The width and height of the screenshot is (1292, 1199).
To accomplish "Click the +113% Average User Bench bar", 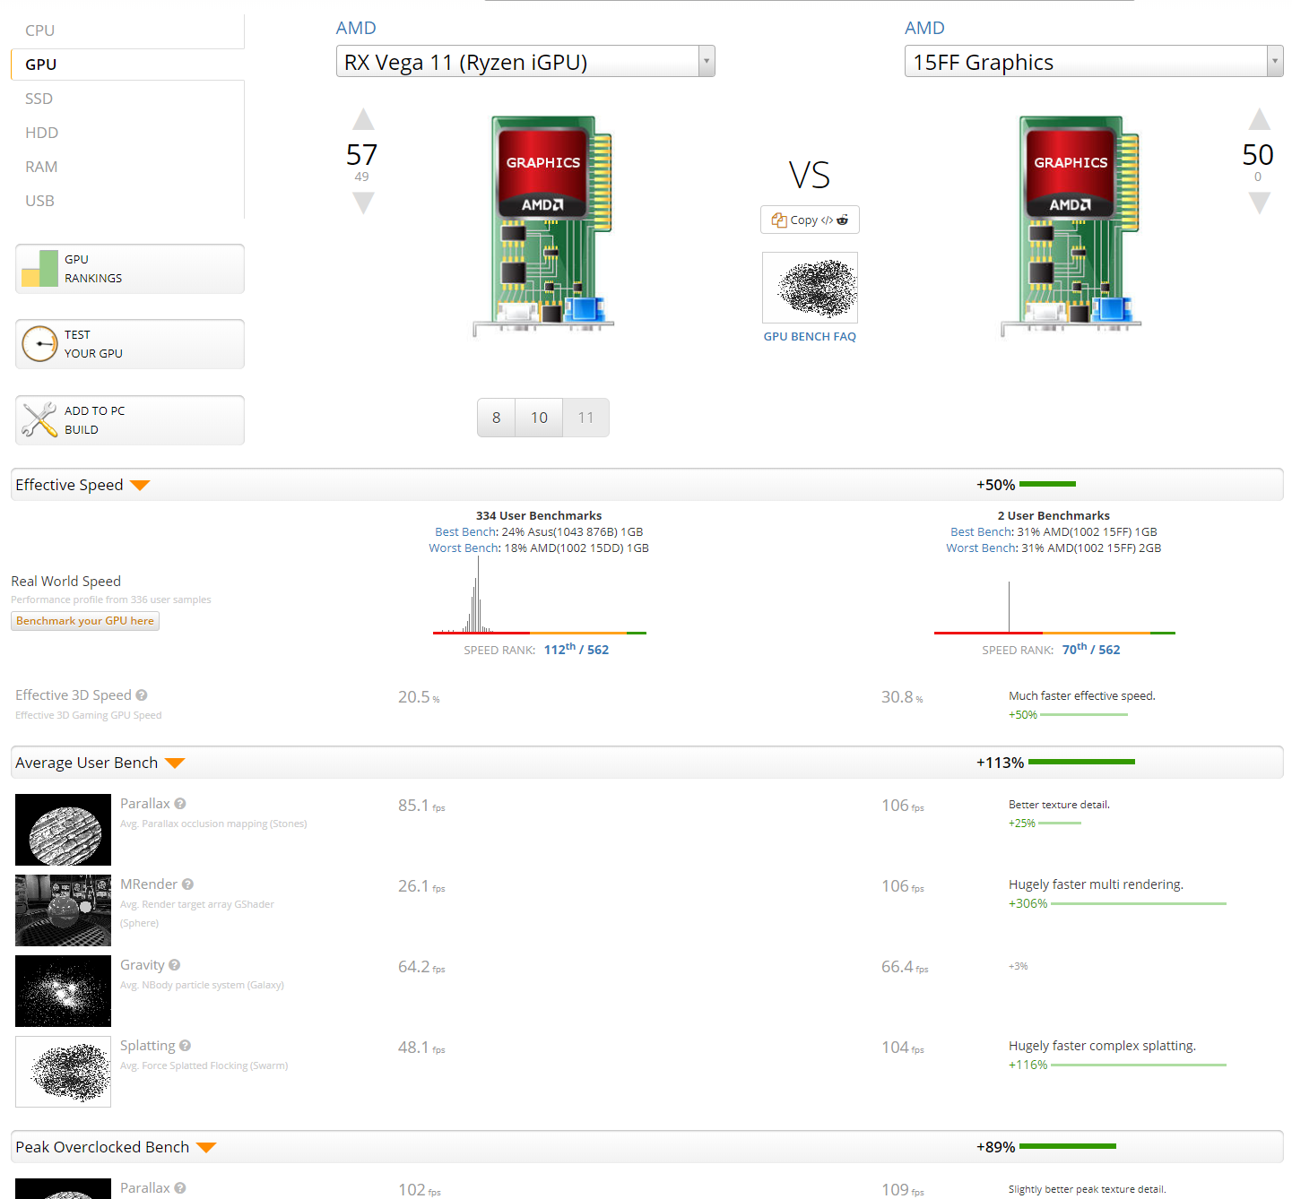I will (1081, 763).
